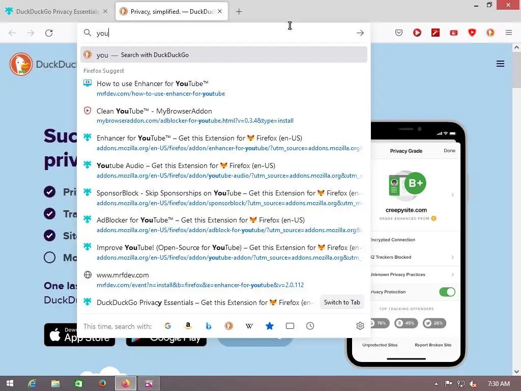Open the red play button extension icon
Image resolution: width=521 pixels, height=391 pixels.
(x=417, y=33)
